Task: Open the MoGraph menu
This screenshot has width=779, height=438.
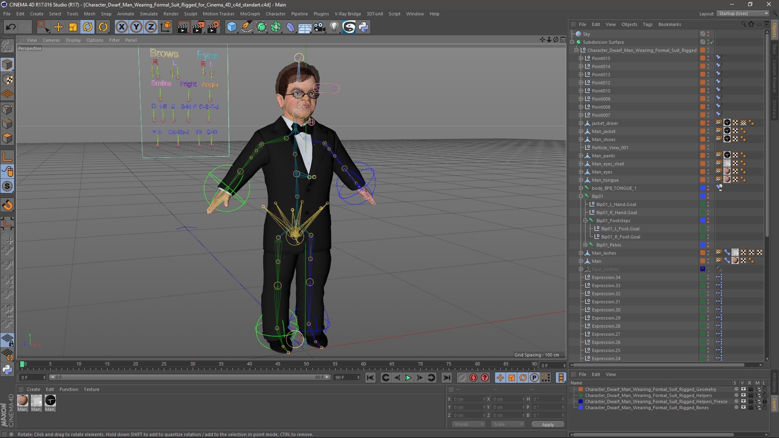Action: click(250, 14)
